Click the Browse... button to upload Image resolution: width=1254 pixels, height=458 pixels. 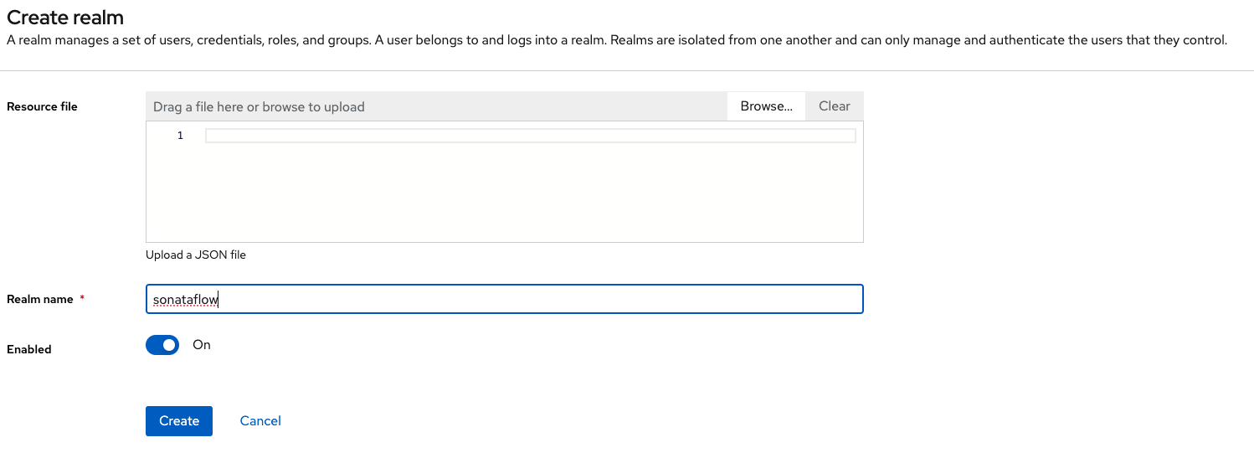click(x=766, y=106)
